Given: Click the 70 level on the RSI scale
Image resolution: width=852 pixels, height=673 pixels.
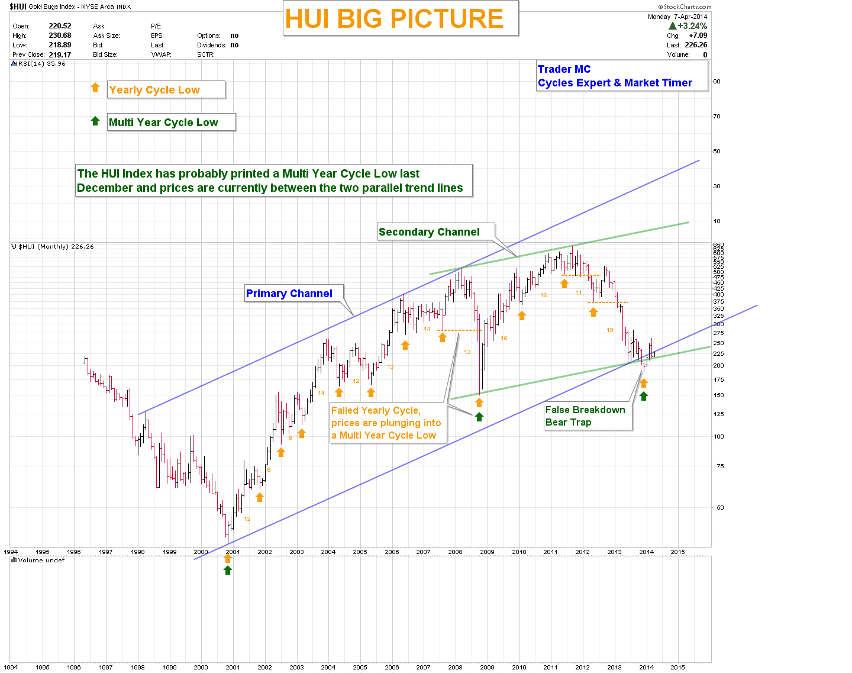Looking at the screenshot, I should [x=717, y=117].
